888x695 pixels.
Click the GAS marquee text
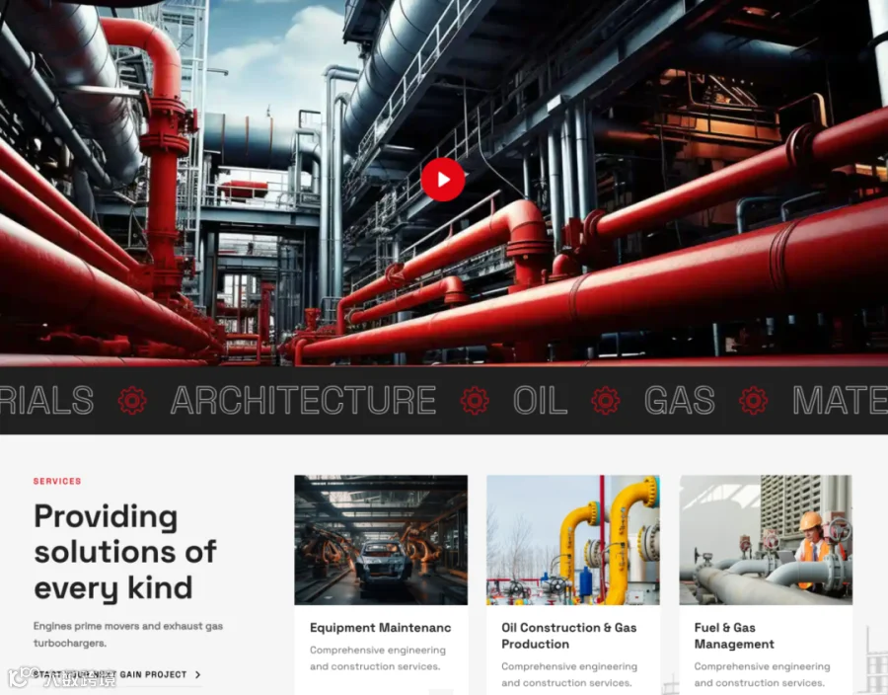tap(680, 401)
